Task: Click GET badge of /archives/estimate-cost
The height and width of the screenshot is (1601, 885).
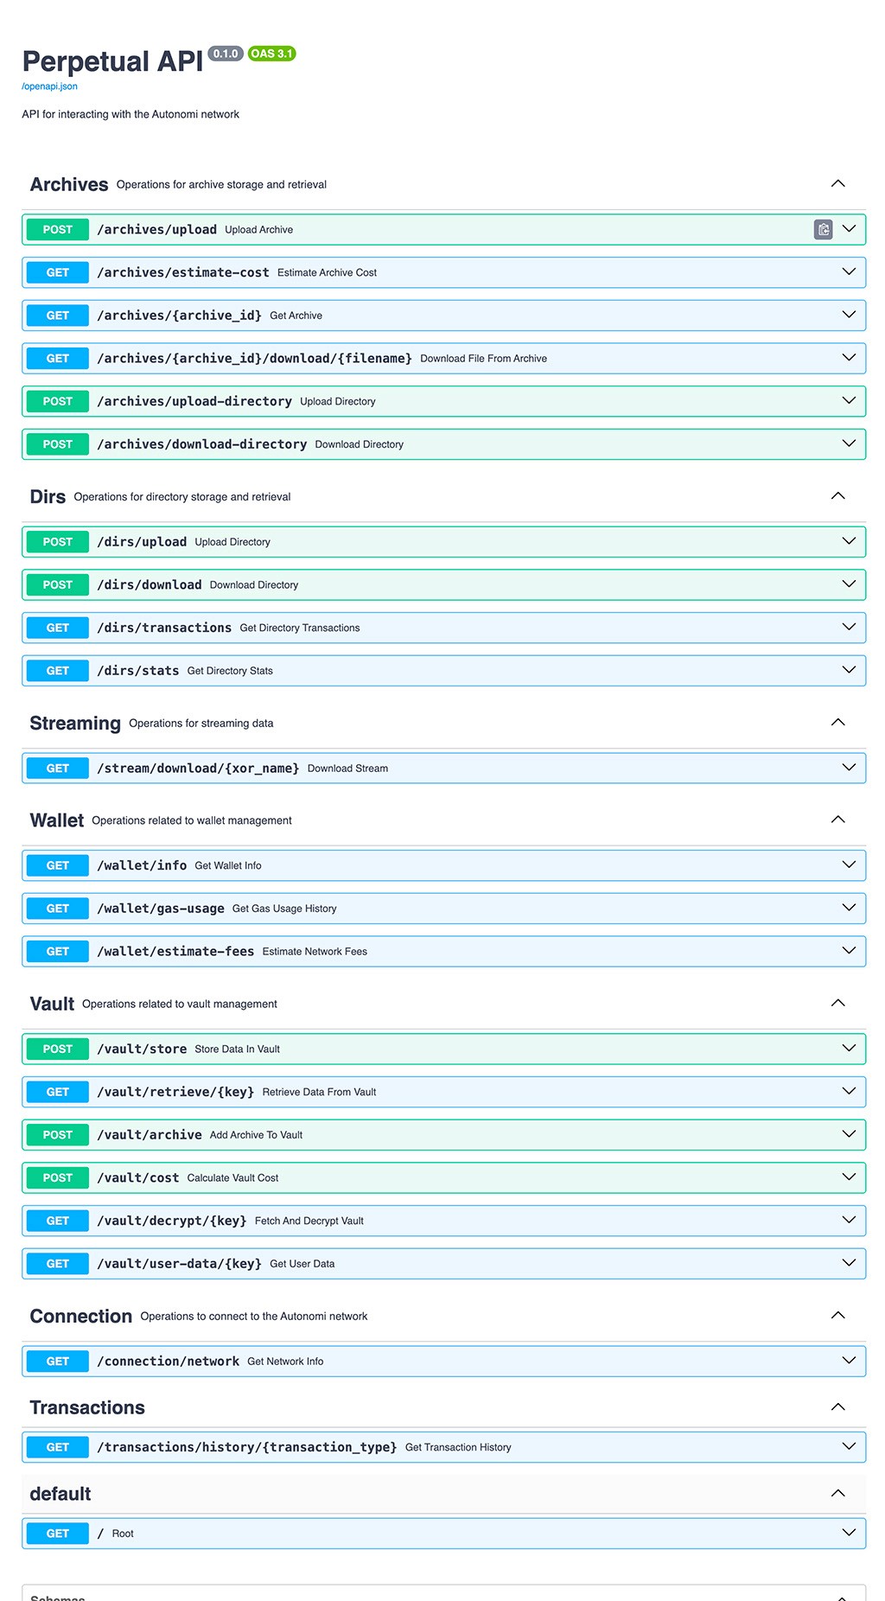Action: (58, 272)
